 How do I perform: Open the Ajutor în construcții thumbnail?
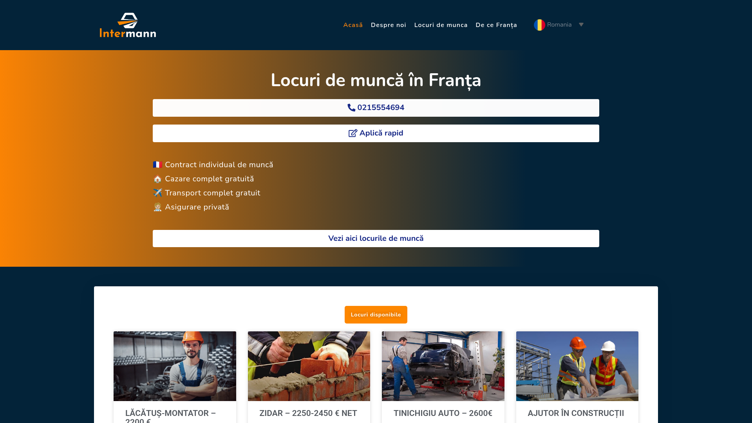pos(577,366)
